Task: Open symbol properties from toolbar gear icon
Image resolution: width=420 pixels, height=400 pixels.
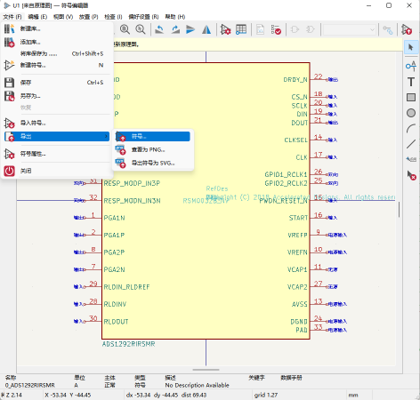Action: 226,29
